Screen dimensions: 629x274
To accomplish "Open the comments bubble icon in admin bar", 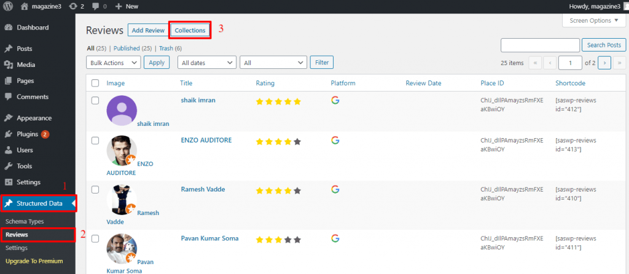I will click(95, 6).
